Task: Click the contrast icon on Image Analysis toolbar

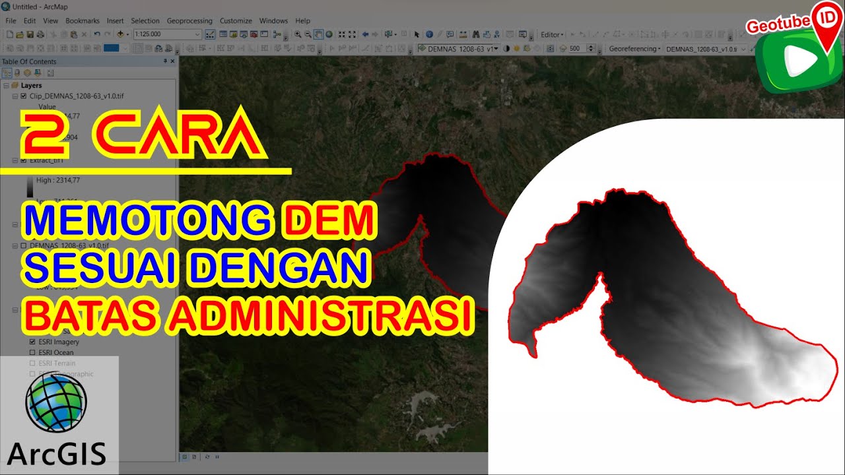Action: click(x=506, y=49)
